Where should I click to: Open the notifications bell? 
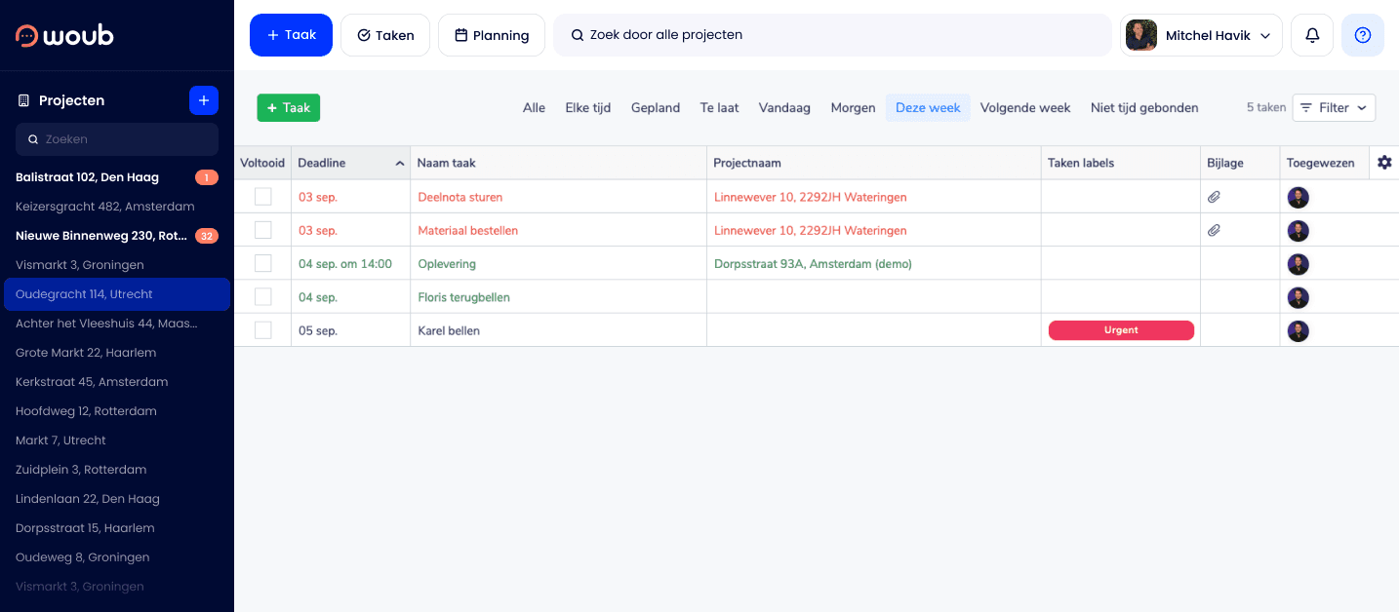coord(1312,35)
